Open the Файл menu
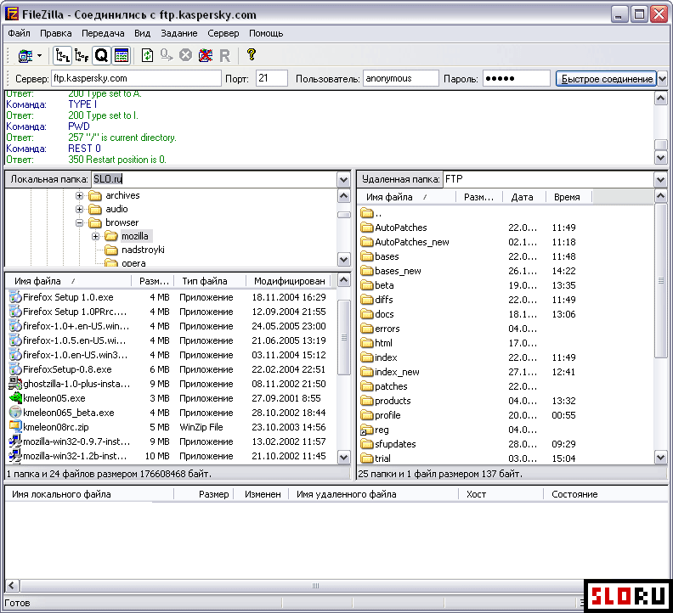The image size is (673, 613). click(x=19, y=33)
